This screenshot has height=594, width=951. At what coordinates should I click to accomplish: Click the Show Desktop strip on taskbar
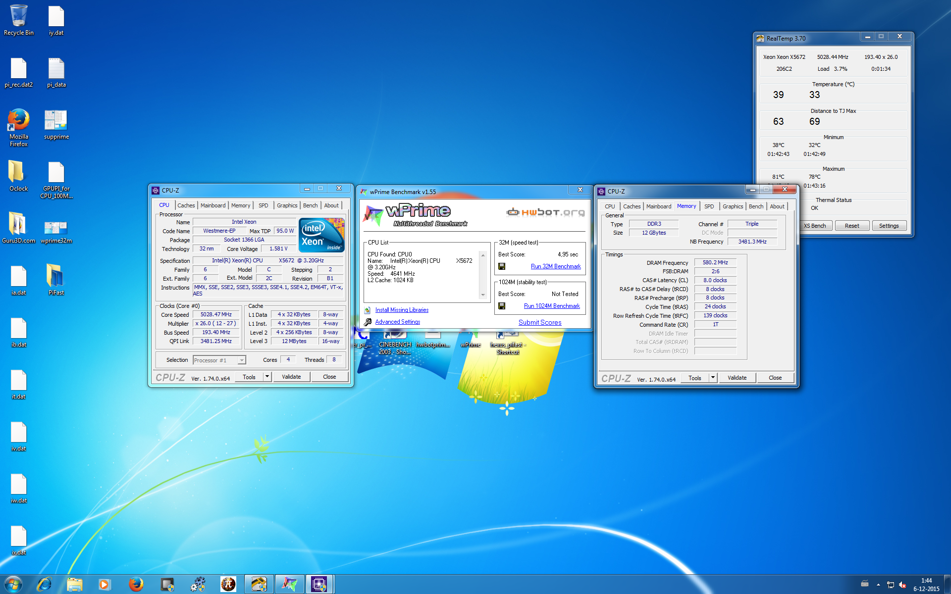click(x=947, y=584)
